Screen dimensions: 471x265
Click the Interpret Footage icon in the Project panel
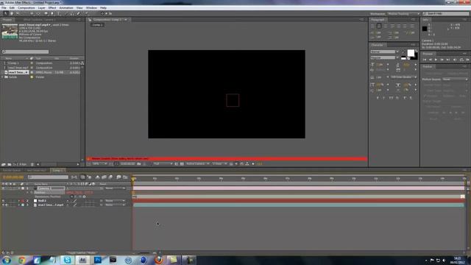coord(4,164)
